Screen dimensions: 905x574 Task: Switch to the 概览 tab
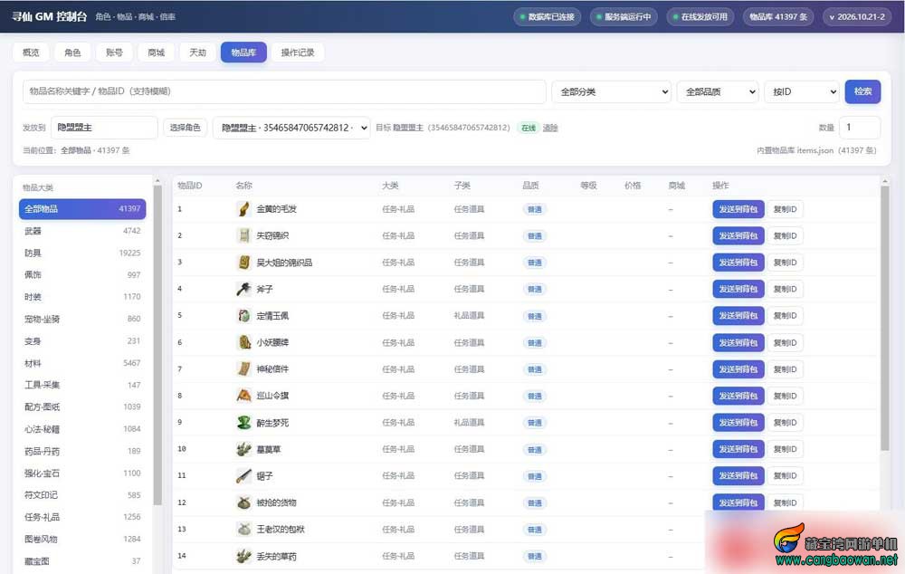(x=31, y=53)
